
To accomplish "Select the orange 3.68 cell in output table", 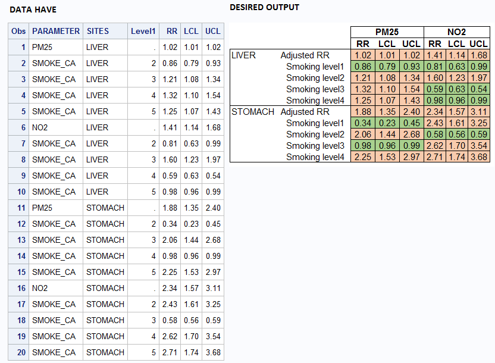I will coord(478,157).
